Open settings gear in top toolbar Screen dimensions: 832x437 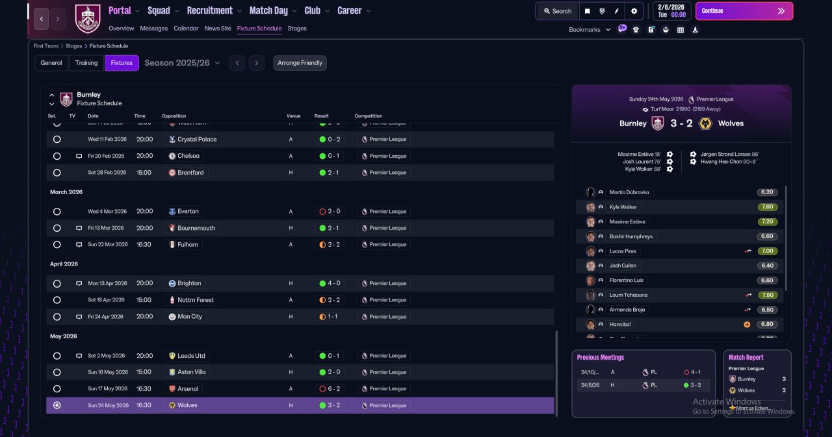(634, 11)
